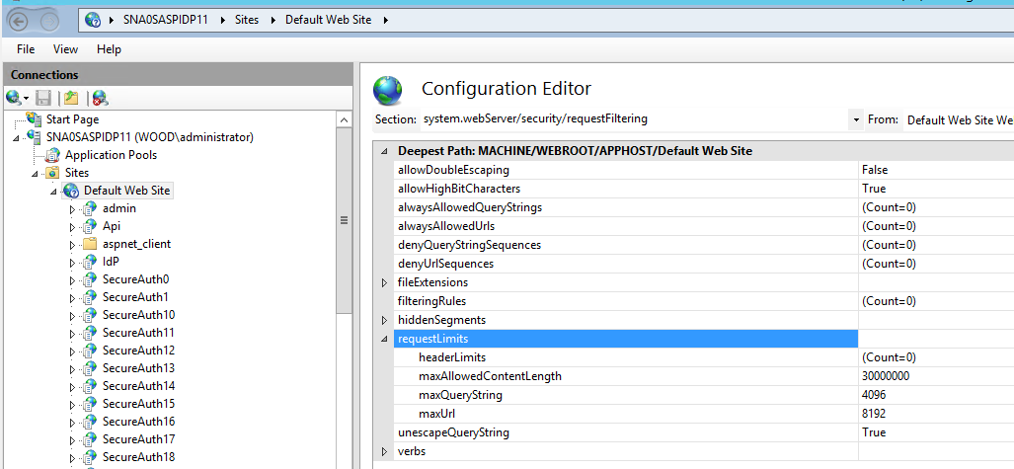Viewport: 1014px width, 469px height.
Task: Collapse the Default Web Site tree node
Action: point(54,191)
